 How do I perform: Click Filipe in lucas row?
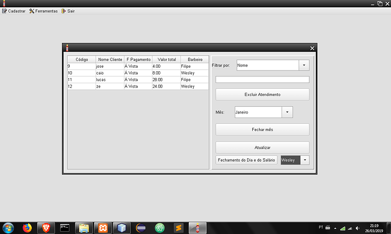coord(194,80)
